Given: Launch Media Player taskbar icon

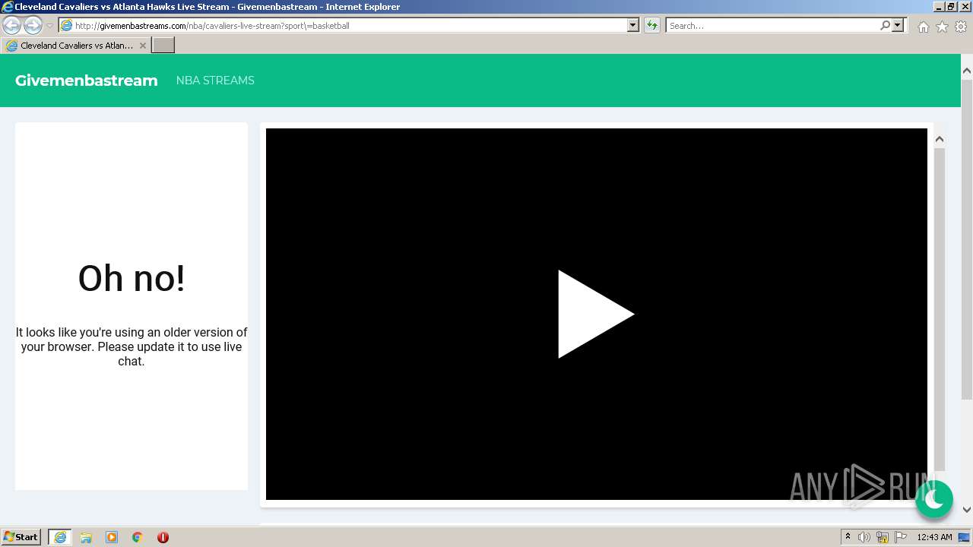Looking at the screenshot, I should click(x=112, y=537).
